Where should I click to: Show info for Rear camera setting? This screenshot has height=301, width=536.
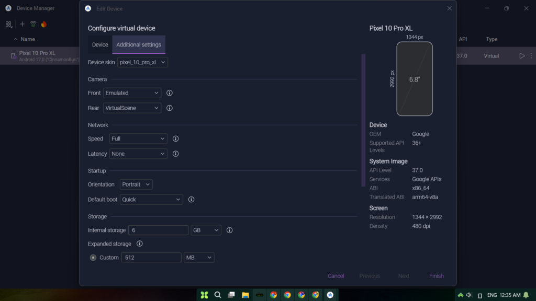(x=169, y=108)
